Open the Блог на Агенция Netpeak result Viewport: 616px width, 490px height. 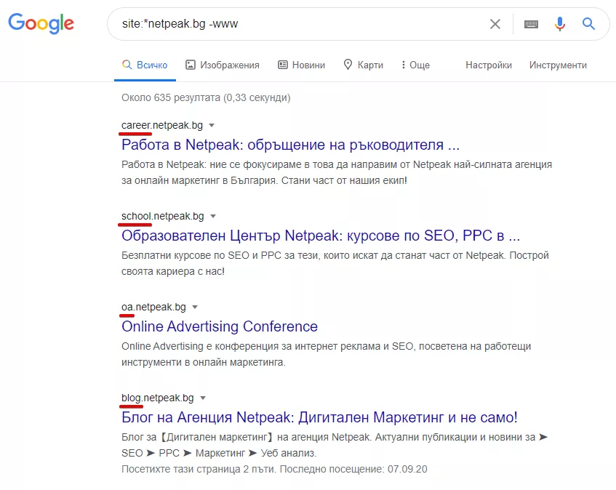[319, 417]
